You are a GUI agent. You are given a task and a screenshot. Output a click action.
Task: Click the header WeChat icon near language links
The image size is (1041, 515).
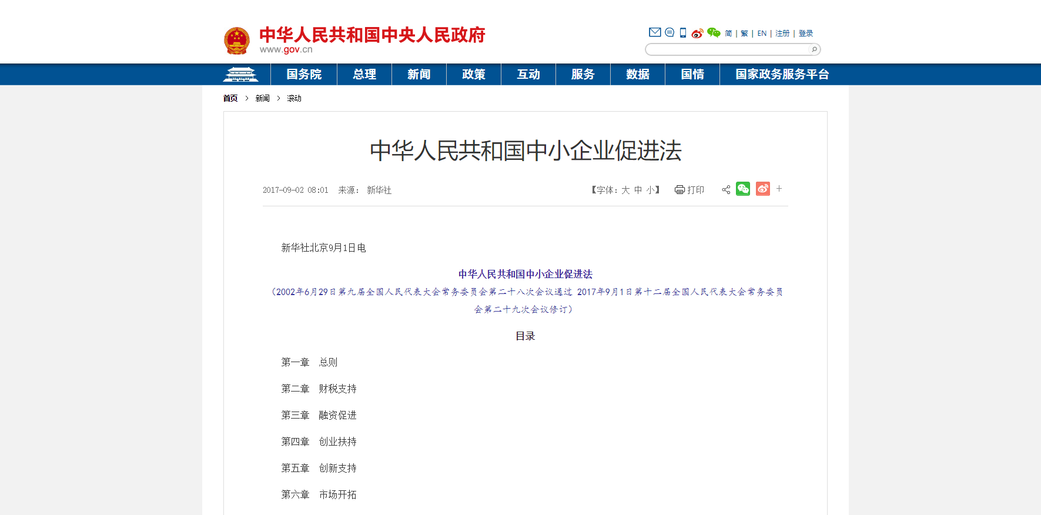pyautogui.click(x=714, y=32)
